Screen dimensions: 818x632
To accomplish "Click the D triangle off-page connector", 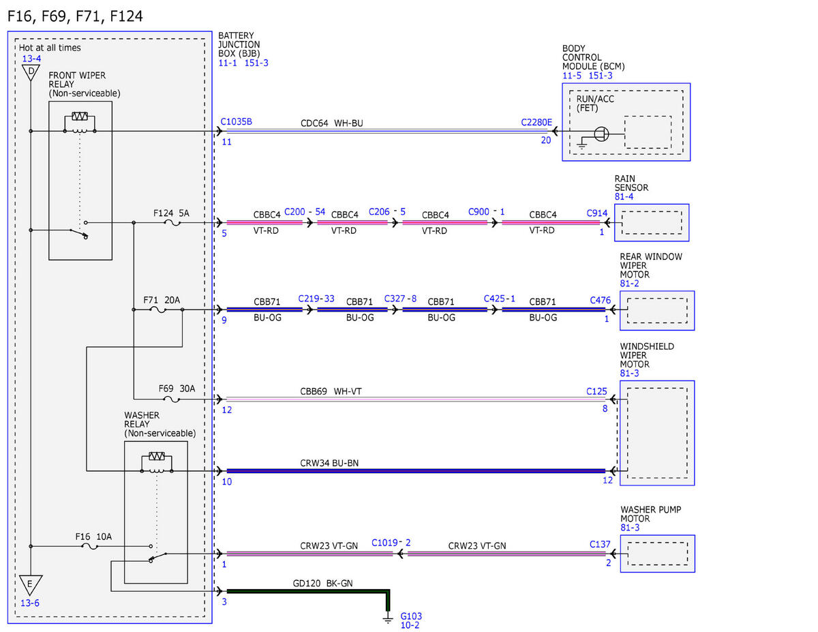I will (31, 73).
